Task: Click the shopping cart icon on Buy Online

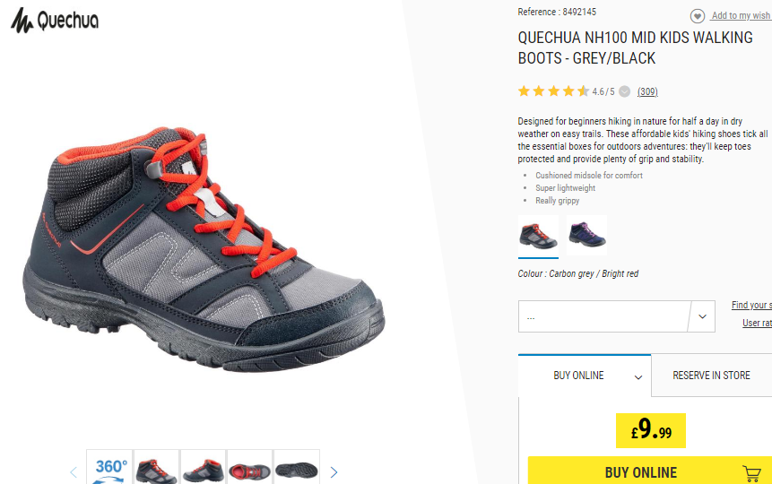Action: click(x=751, y=473)
